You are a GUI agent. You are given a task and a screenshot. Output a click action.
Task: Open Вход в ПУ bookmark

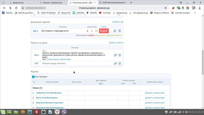point(64,13)
